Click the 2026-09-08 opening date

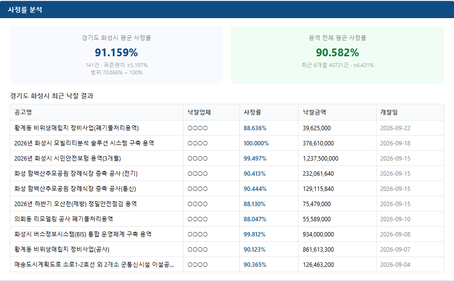395,234
